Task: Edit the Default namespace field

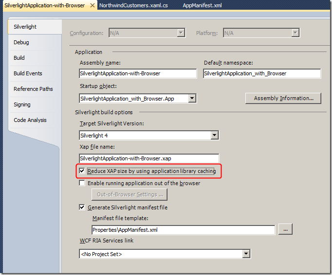Action: [262, 73]
